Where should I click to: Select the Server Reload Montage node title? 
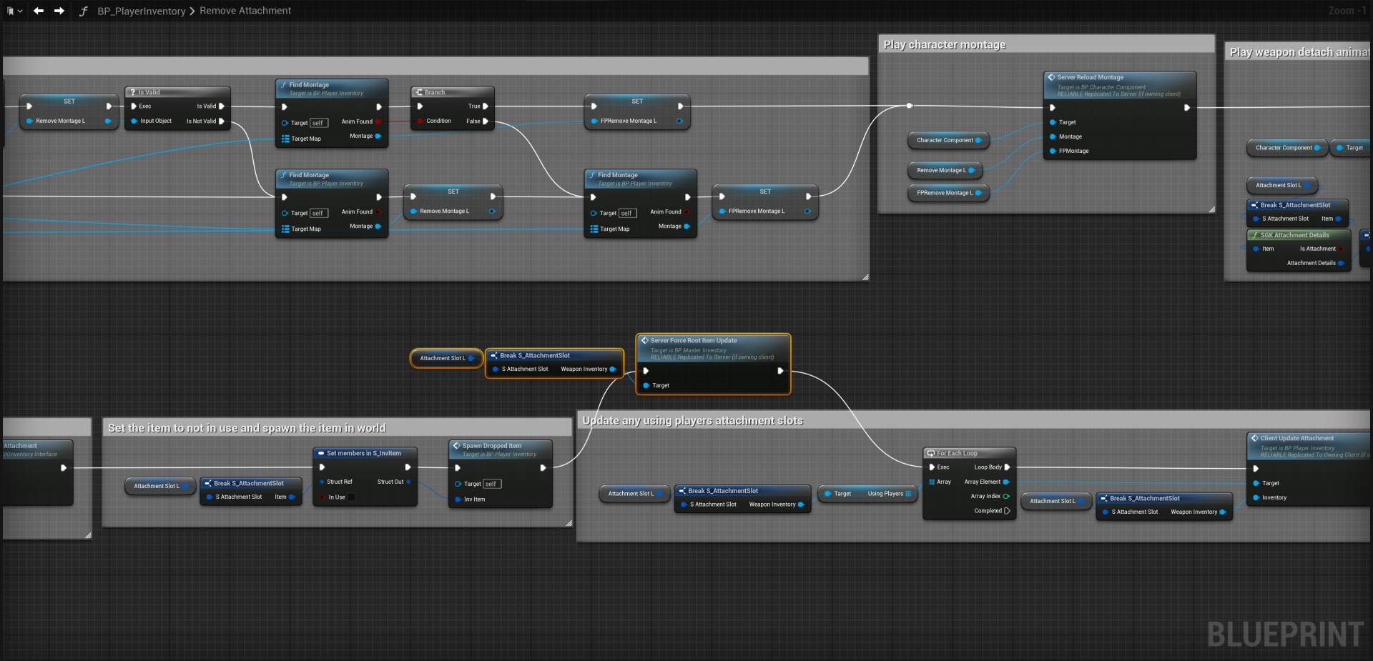click(x=1090, y=77)
